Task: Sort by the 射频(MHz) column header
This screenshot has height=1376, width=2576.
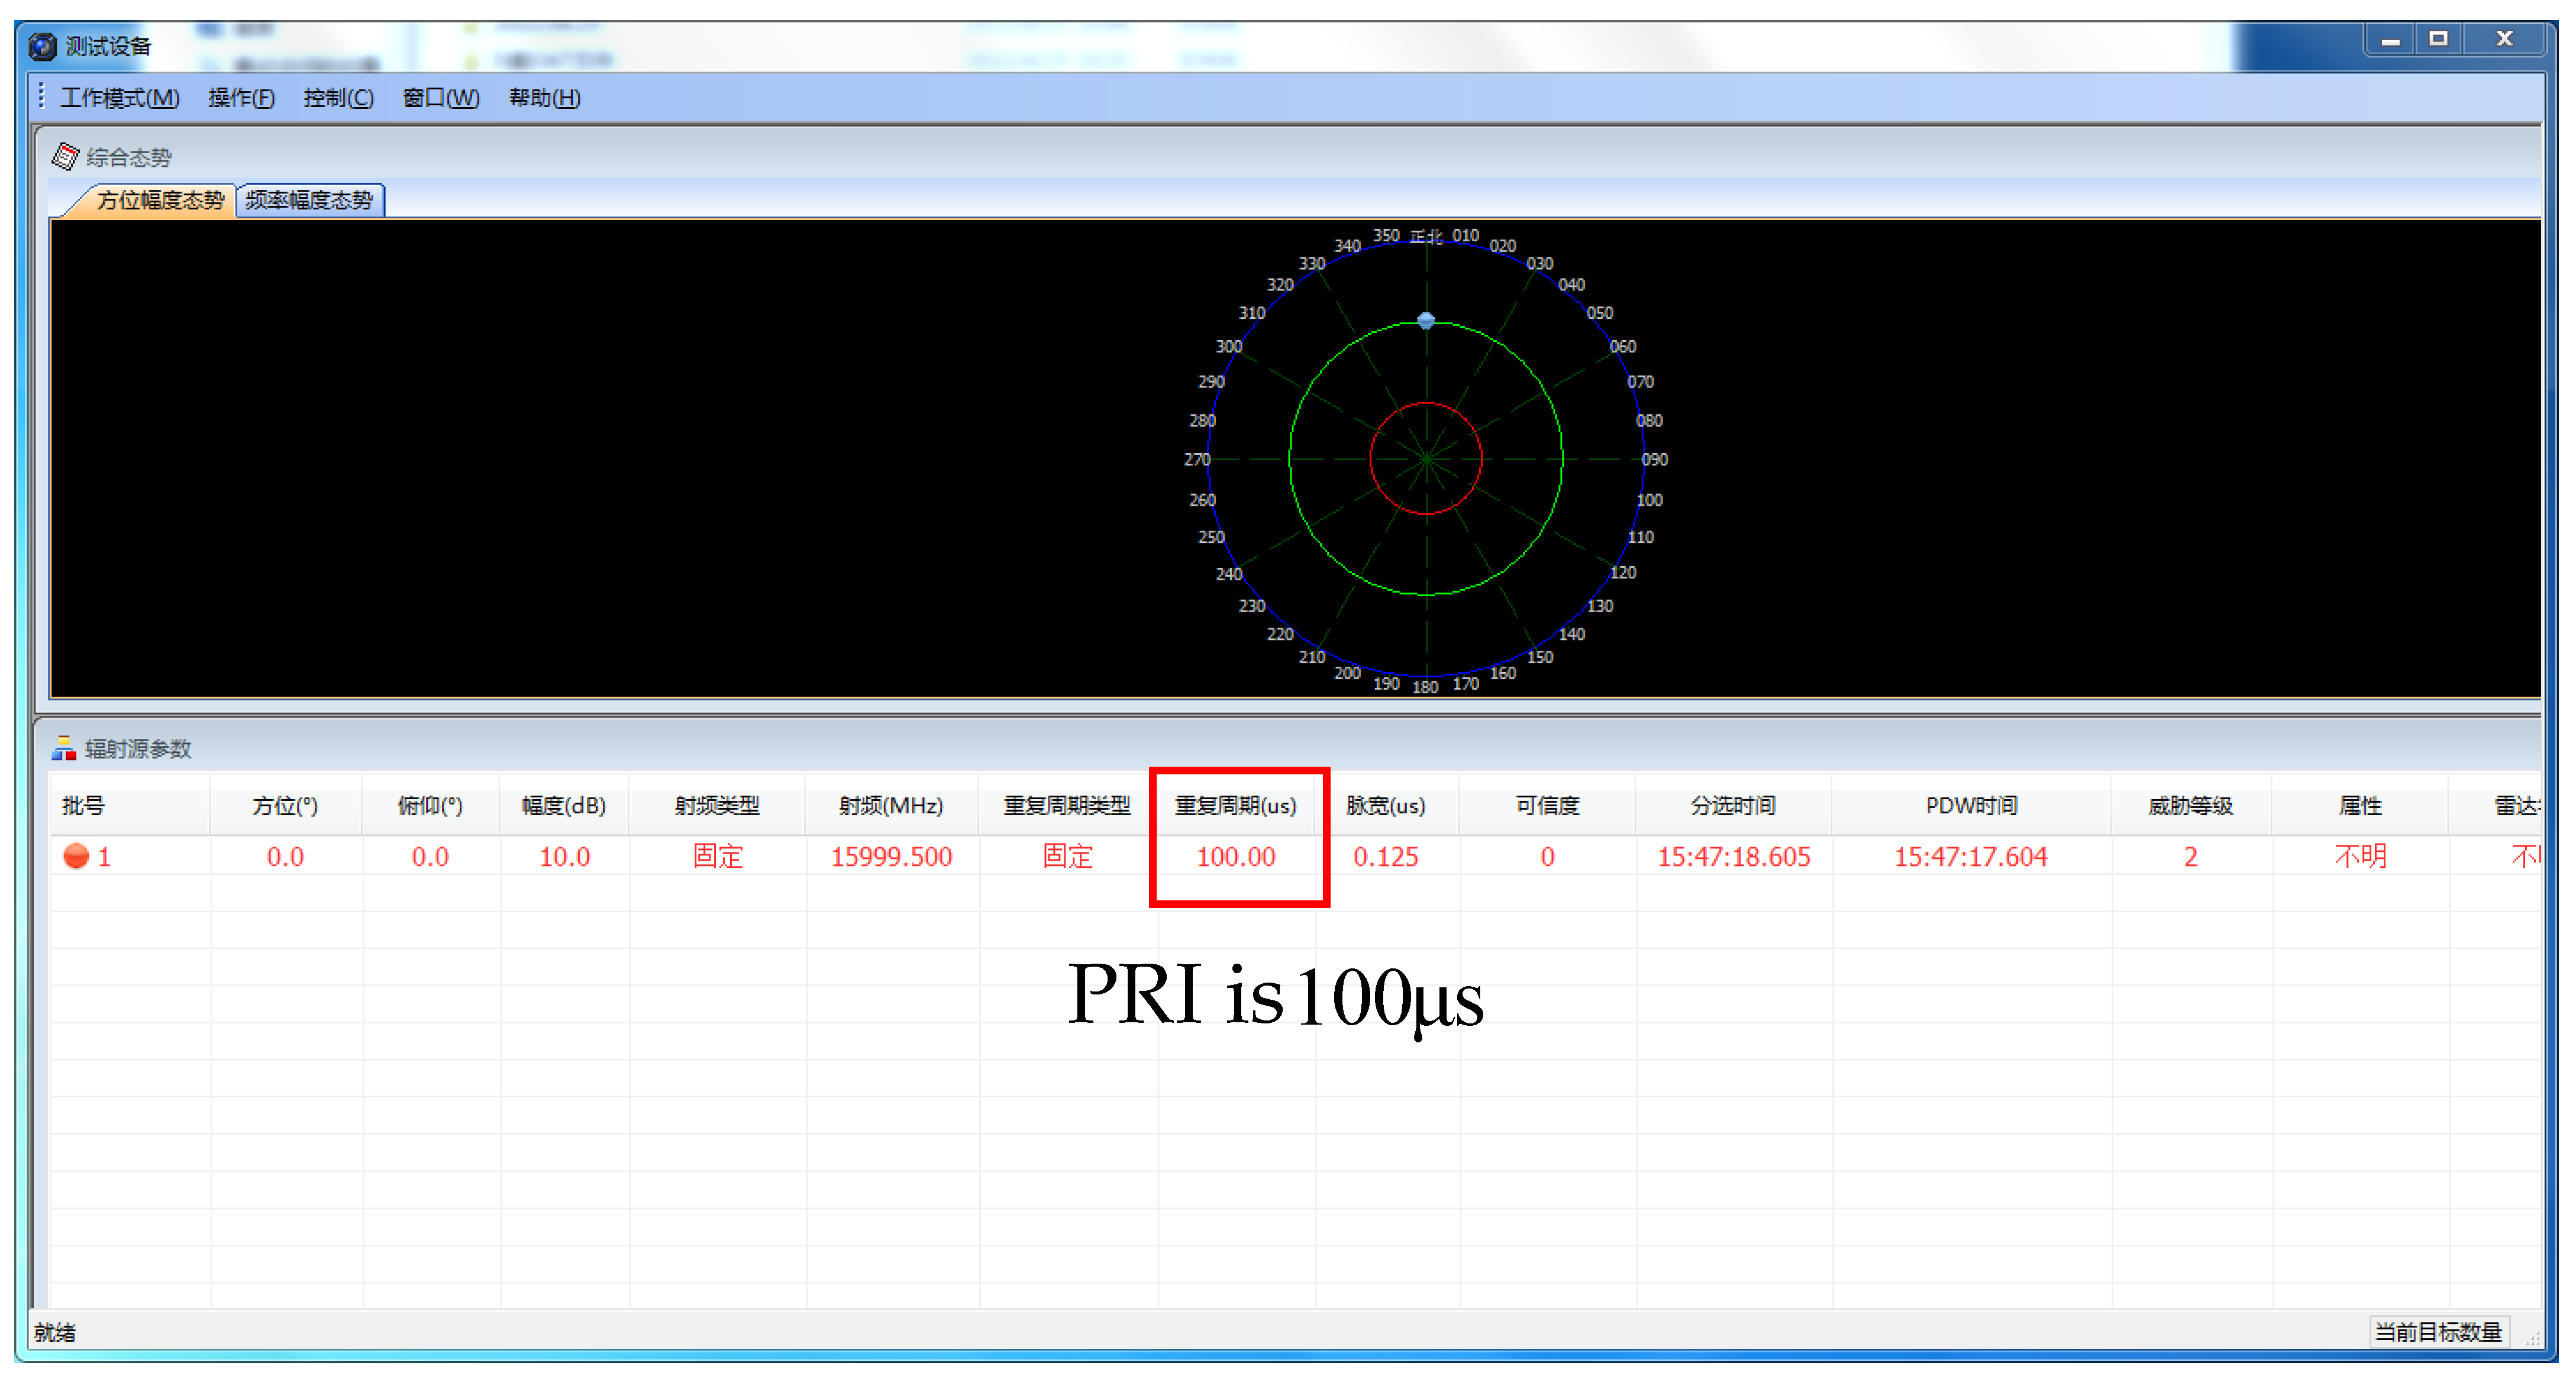Action: click(891, 805)
